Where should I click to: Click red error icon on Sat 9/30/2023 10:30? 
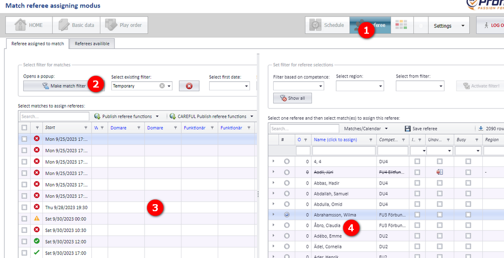pos(37,229)
